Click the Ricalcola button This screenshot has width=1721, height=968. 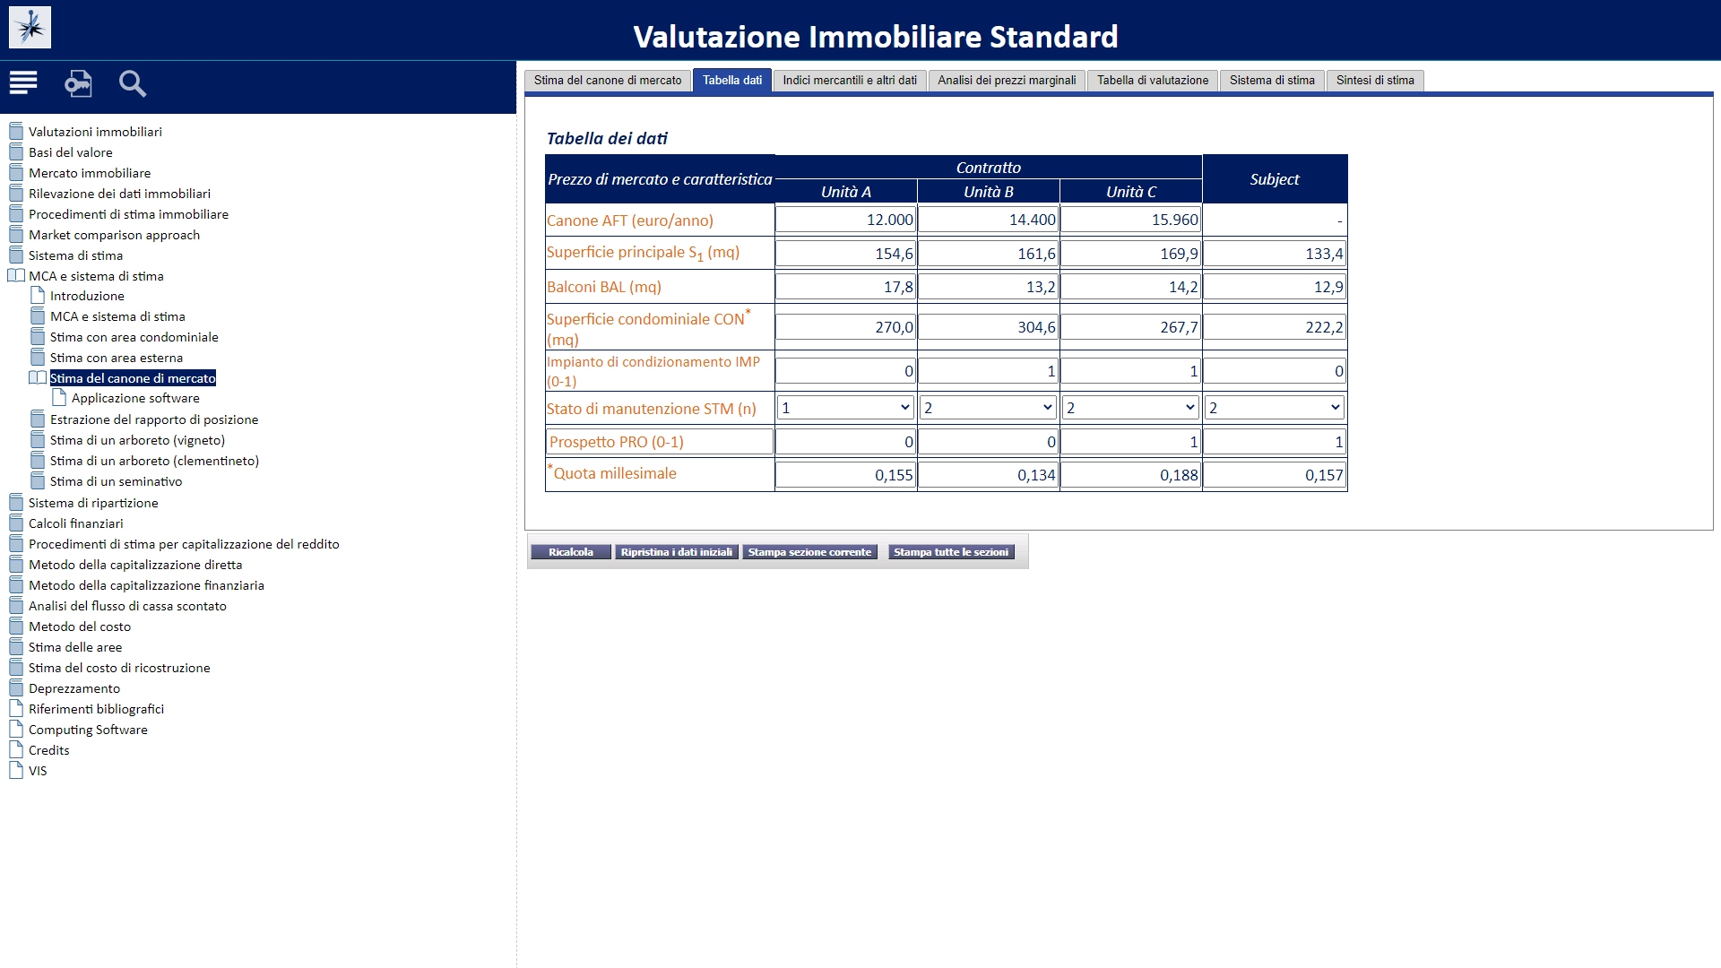click(x=571, y=552)
